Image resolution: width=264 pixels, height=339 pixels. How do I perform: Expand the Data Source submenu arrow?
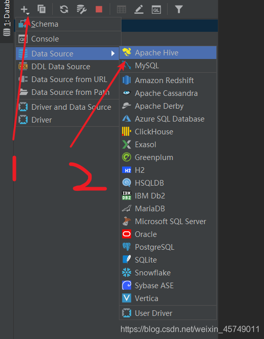pos(113,53)
